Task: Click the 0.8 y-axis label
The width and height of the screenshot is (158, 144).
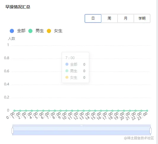Action: point(7,58)
